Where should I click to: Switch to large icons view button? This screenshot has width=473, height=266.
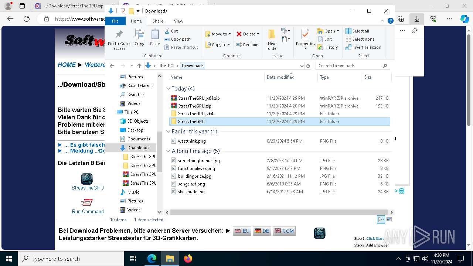click(389, 219)
